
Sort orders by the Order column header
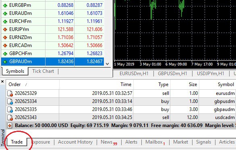33,84
